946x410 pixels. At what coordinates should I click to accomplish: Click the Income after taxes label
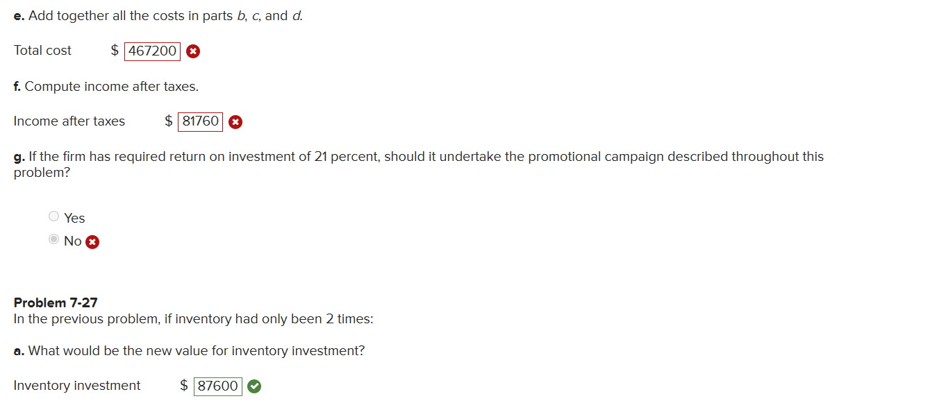tap(69, 121)
